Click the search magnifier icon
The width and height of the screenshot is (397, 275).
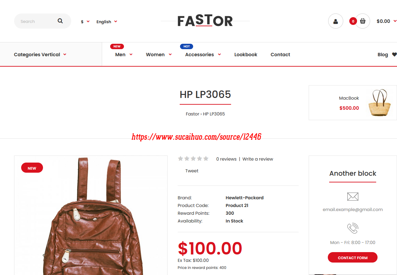[x=60, y=21]
